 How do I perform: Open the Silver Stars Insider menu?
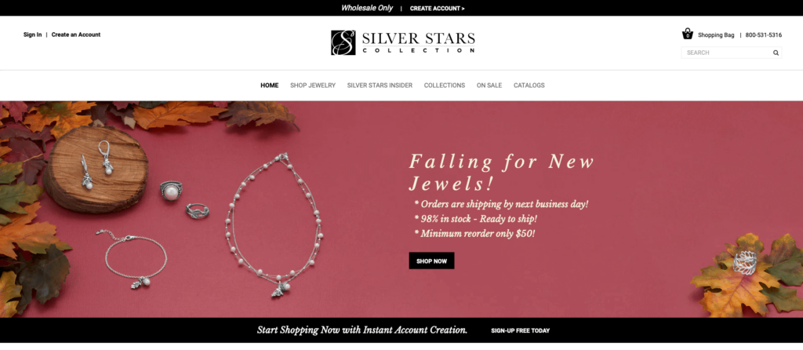click(380, 86)
